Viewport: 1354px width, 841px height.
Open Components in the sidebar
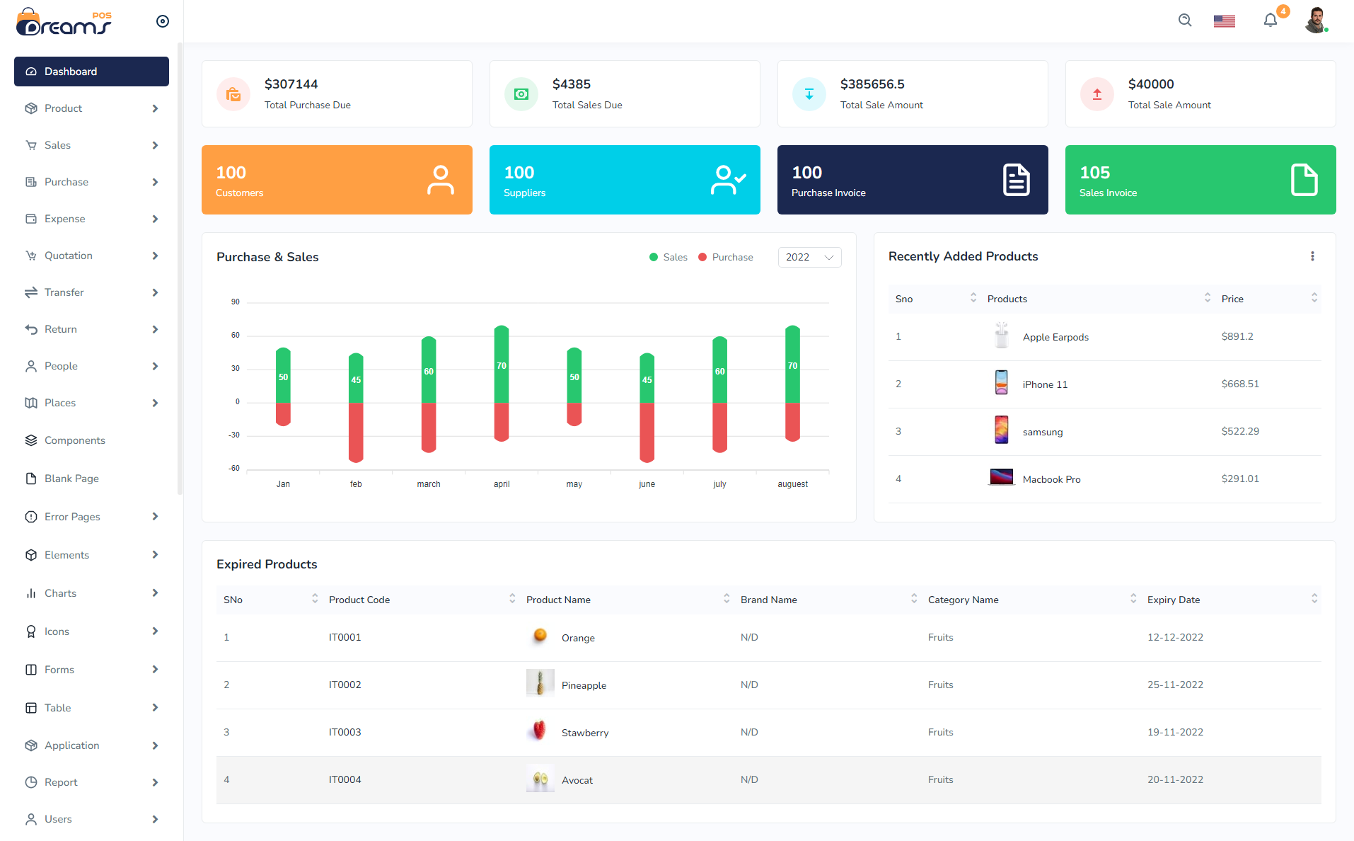[91, 440]
